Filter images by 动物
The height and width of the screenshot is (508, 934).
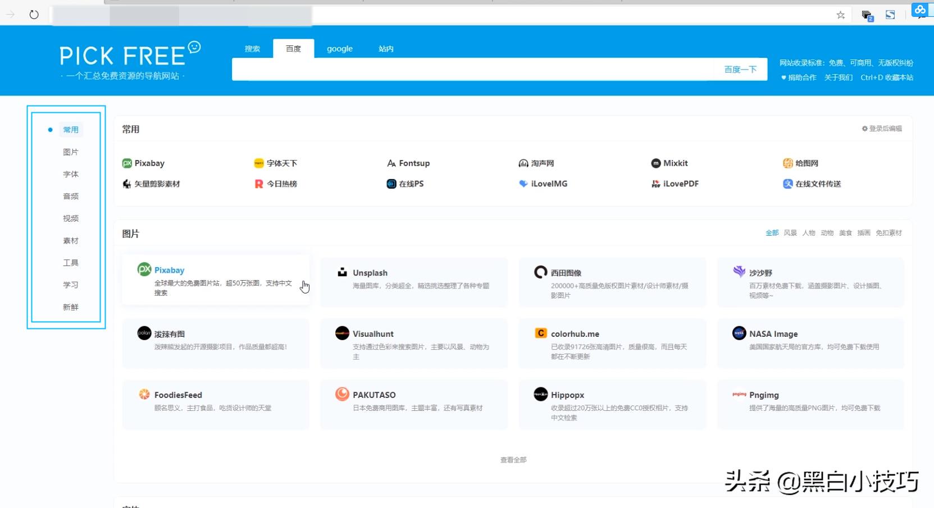[x=827, y=233]
